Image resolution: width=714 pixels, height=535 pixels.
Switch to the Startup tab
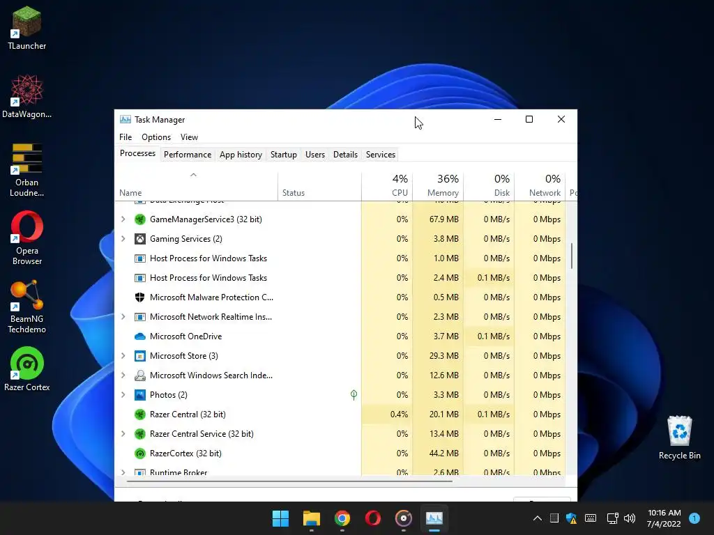(x=284, y=155)
